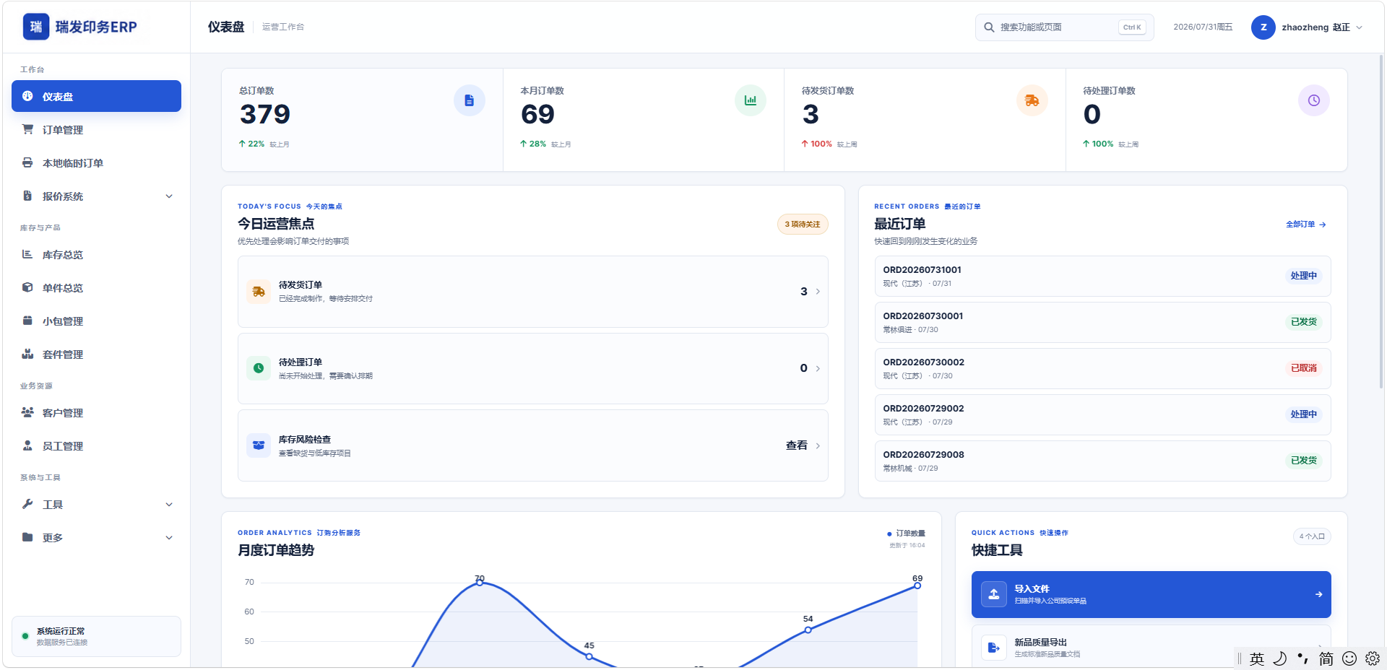This screenshot has height=670, width=1387.
Task: Expand the 报价系统 submenu chevron
Action: (x=169, y=196)
